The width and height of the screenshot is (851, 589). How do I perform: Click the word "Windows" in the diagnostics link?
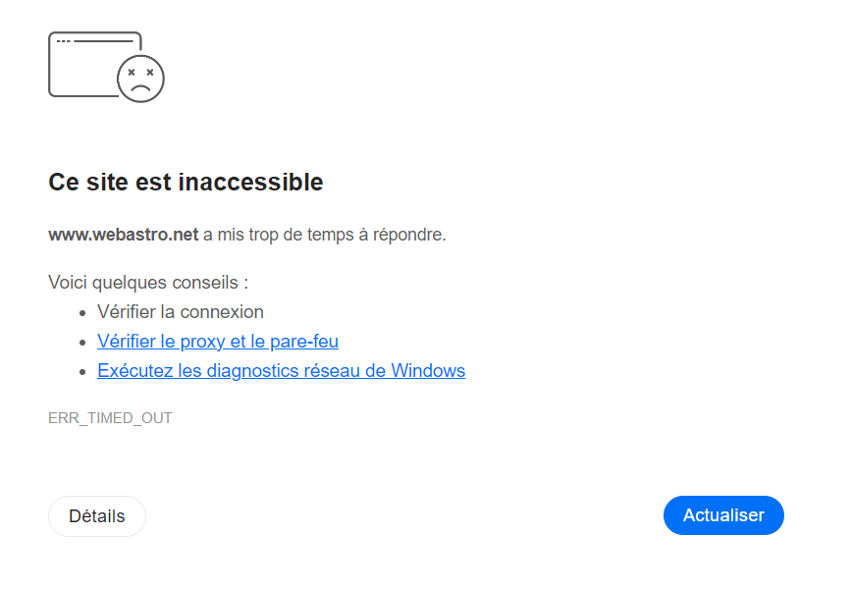click(x=428, y=371)
